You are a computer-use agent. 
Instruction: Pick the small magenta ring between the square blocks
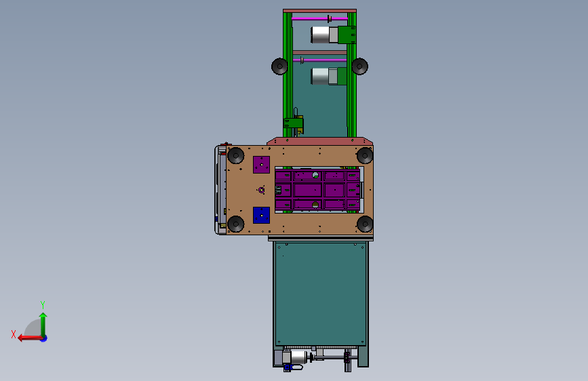(x=261, y=190)
